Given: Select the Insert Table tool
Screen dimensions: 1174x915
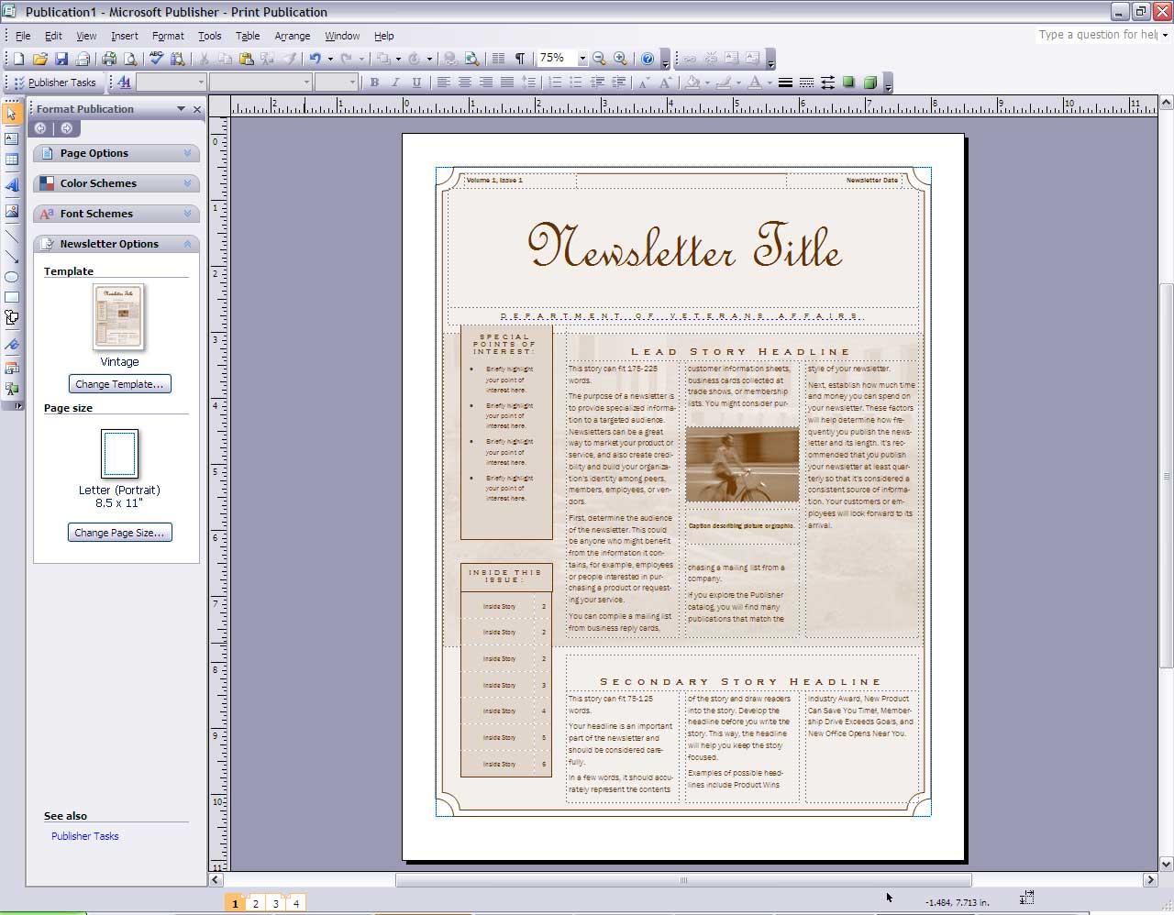Looking at the screenshot, I should pos(12,160).
